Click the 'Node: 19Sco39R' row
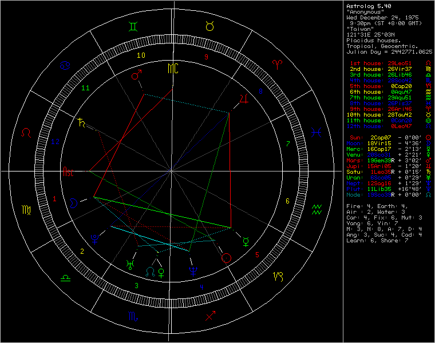 (x=390, y=195)
